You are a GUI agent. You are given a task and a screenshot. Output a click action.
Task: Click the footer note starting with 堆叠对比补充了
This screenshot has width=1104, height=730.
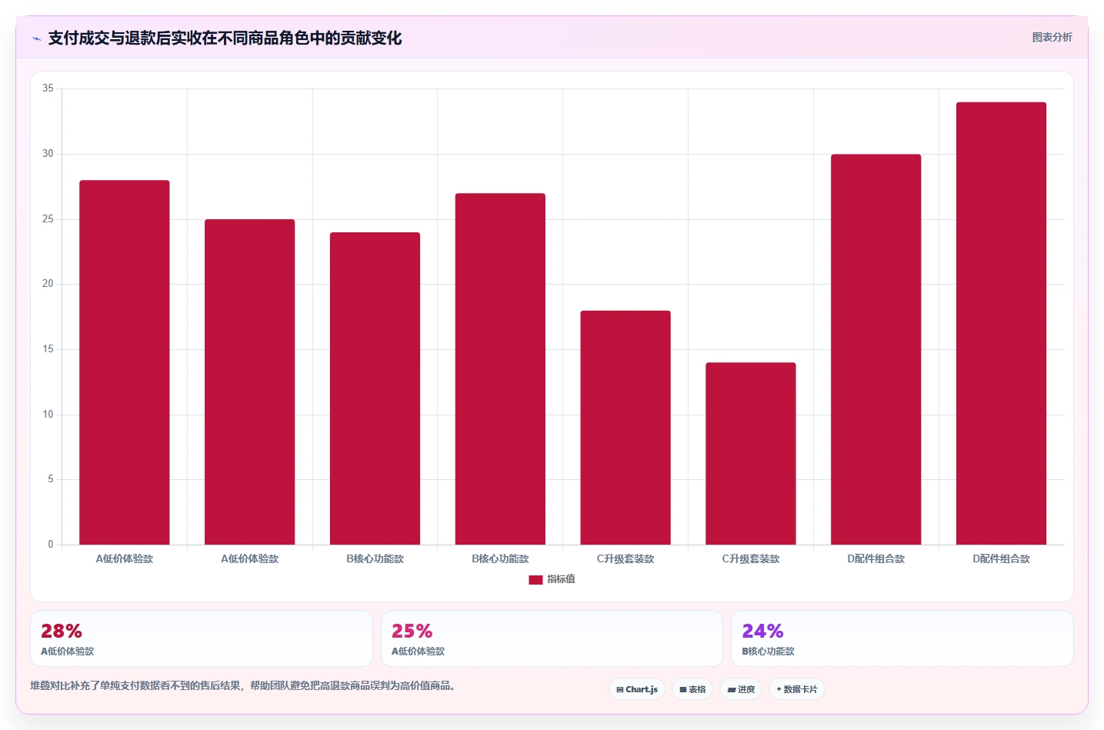[x=242, y=685]
